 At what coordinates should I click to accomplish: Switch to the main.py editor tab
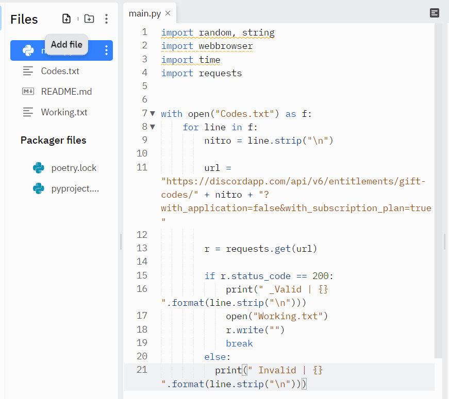(145, 13)
